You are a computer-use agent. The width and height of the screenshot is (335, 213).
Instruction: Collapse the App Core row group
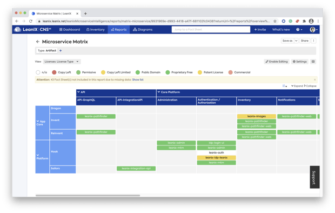pyautogui.click(x=38, y=121)
